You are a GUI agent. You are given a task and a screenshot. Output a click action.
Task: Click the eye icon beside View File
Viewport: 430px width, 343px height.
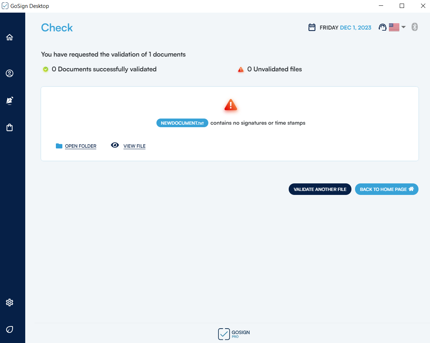115,145
